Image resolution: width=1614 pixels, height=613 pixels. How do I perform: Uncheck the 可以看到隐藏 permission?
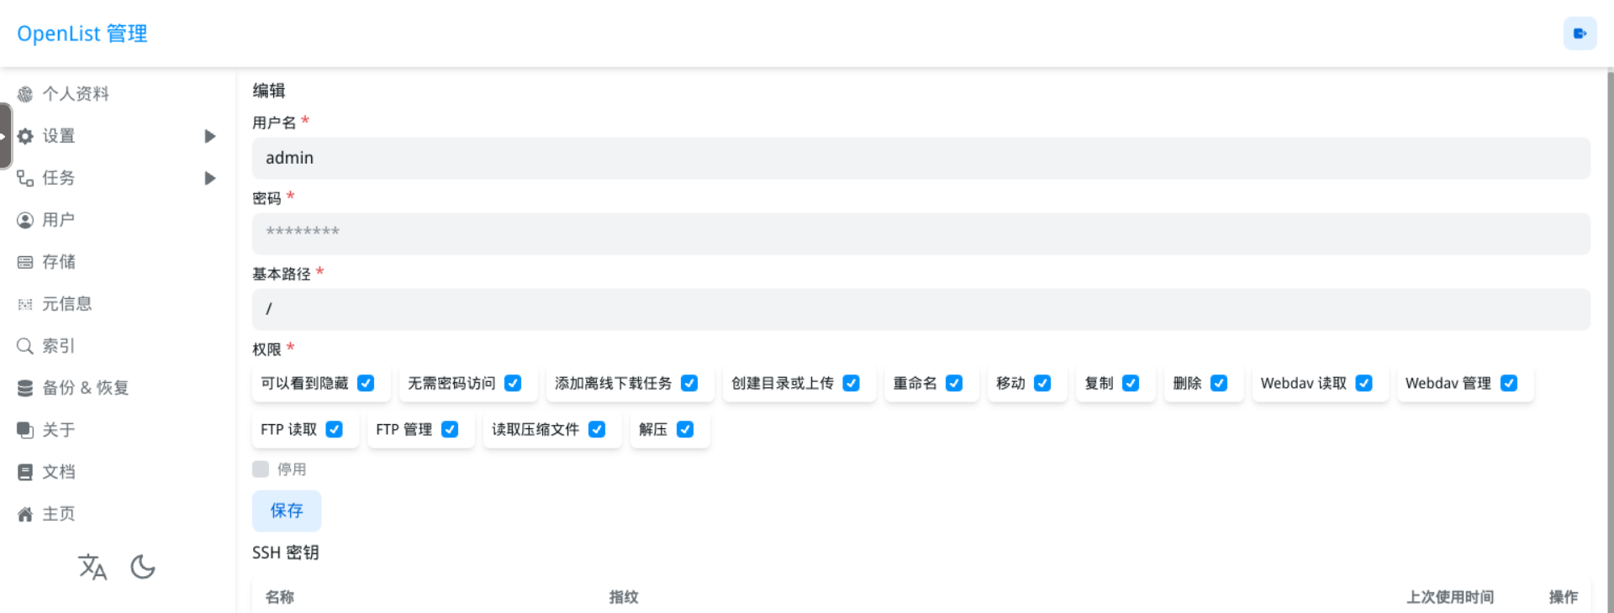tap(366, 383)
